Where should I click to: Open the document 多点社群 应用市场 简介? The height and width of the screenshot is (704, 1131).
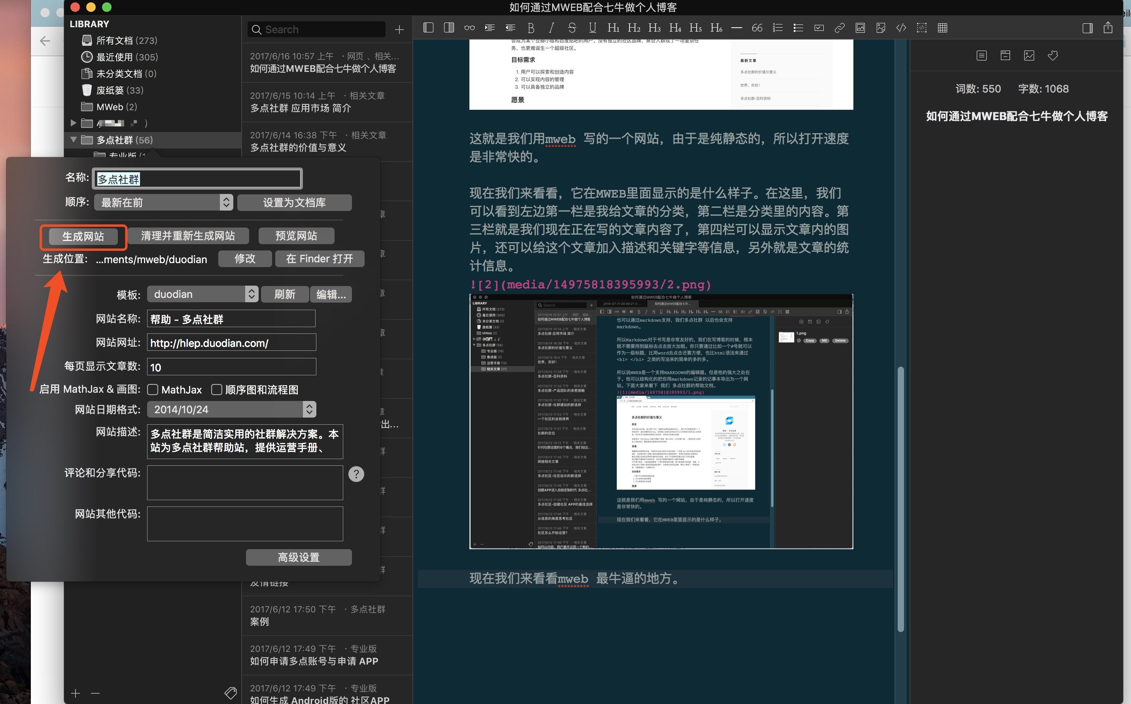point(327,102)
